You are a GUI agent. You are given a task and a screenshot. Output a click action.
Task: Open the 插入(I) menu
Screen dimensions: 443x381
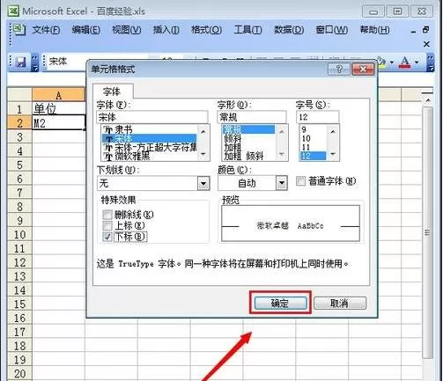point(166,30)
